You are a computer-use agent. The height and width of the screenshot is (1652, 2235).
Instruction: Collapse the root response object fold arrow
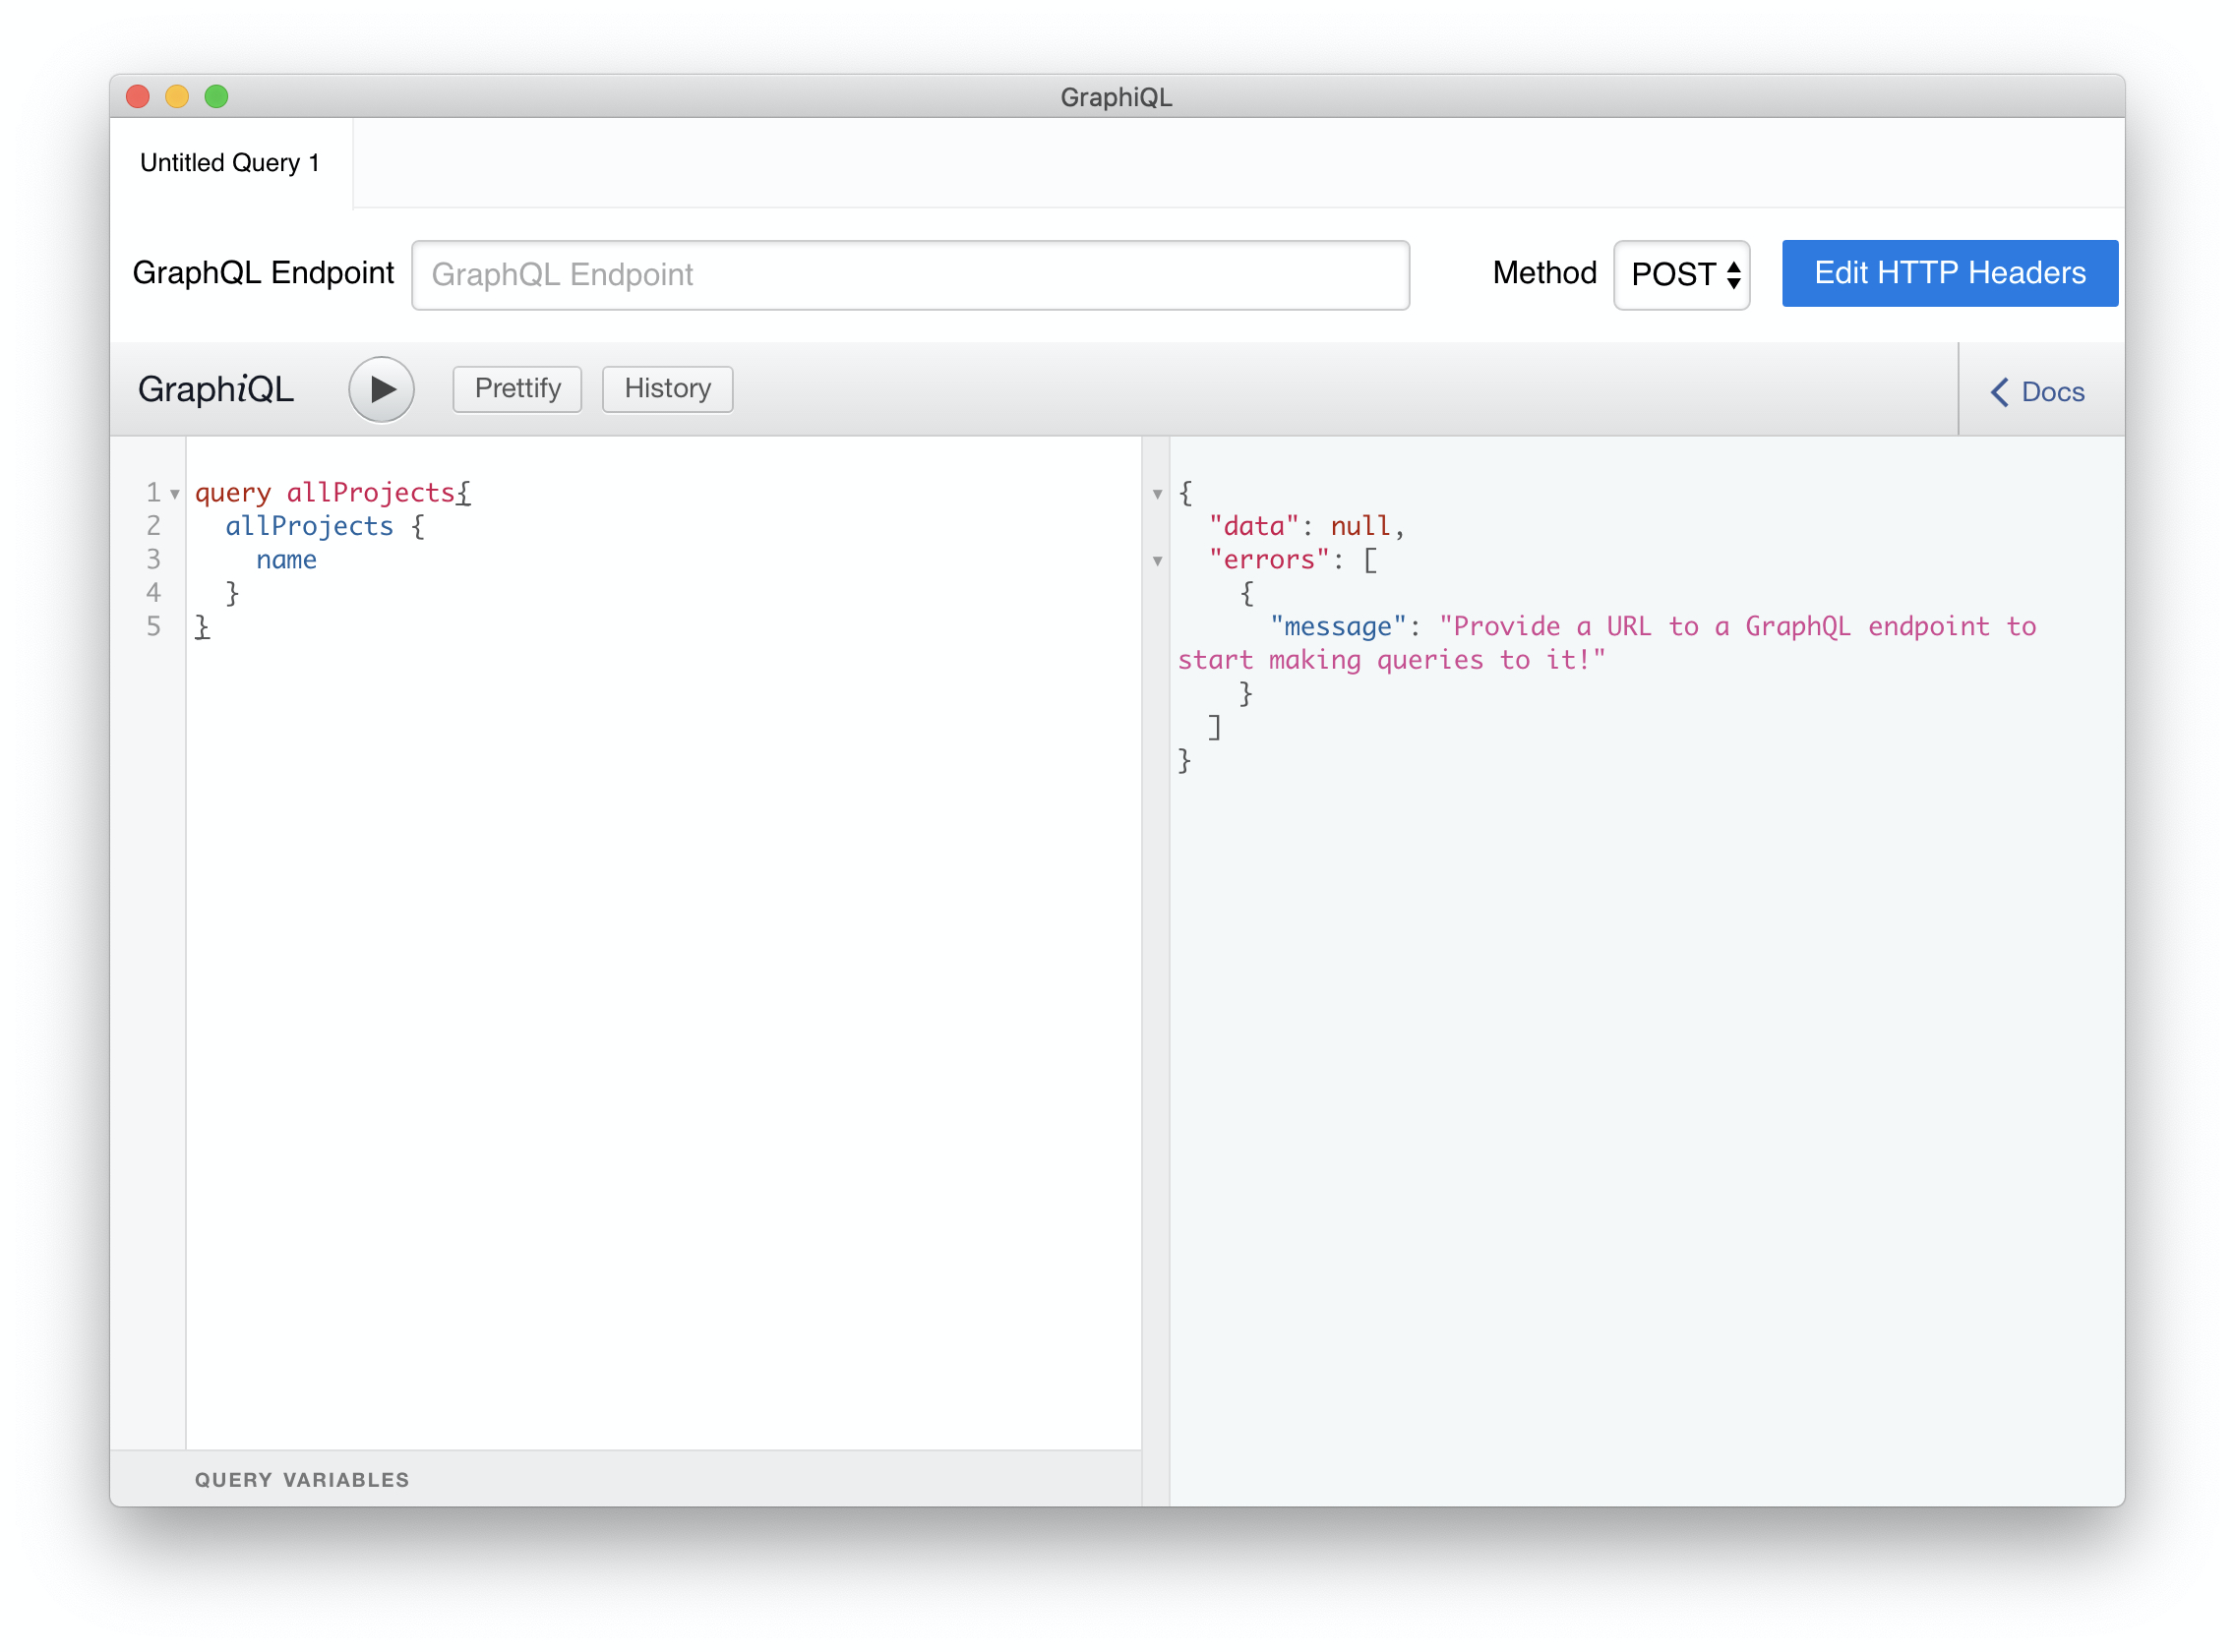pyautogui.click(x=1158, y=494)
